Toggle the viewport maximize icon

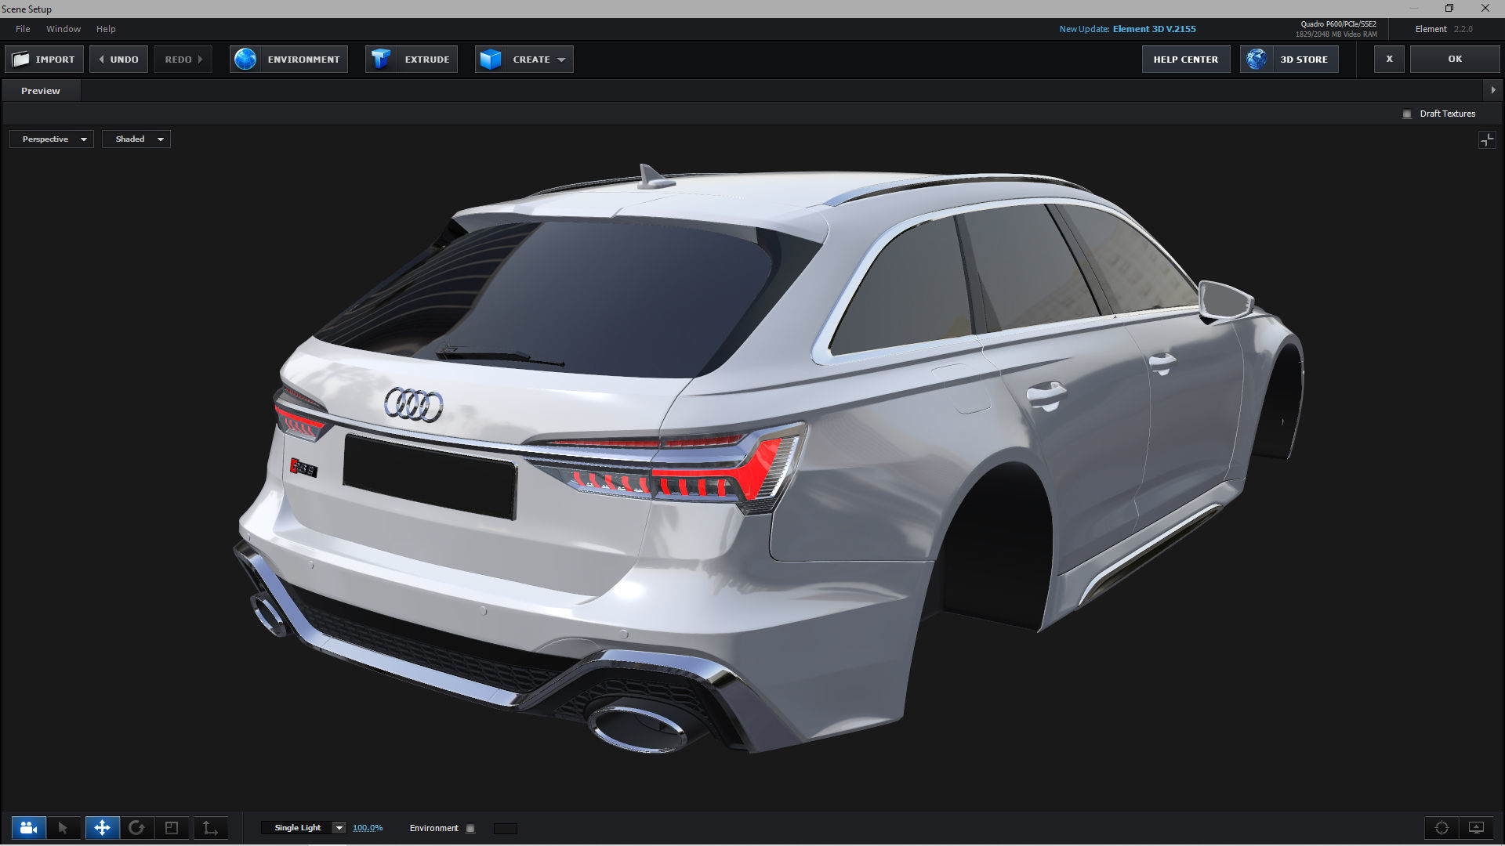[1487, 140]
